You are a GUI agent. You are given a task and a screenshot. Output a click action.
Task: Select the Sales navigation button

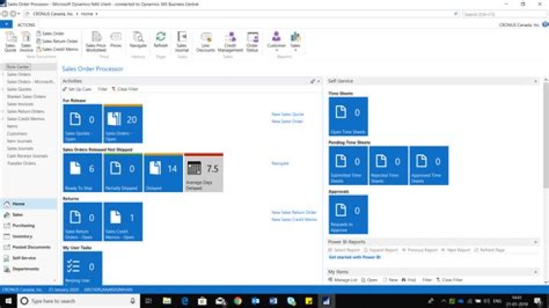tap(29, 214)
